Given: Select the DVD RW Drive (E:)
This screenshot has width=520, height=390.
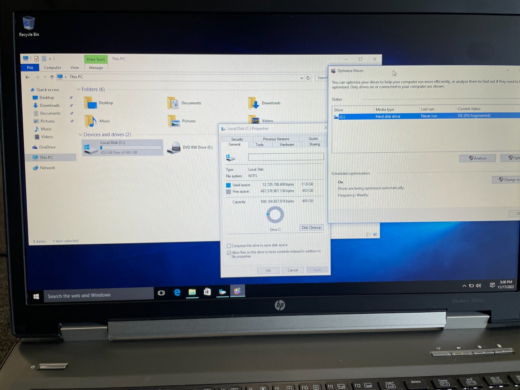Looking at the screenshot, I should pos(190,148).
